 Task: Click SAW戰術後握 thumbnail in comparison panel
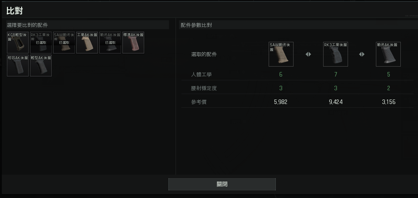(281, 54)
